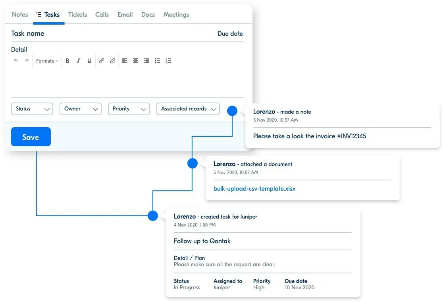Image resolution: width=443 pixels, height=302 pixels.
Task: Switch to the Tickets tab
Action: coord(77,15)
